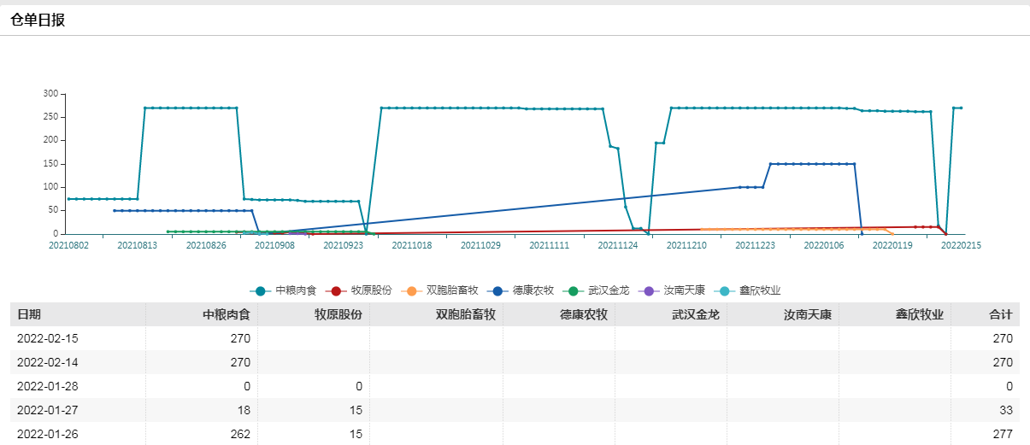Click 中粮肉食 value 18 in 2022-01-27 row
The height and width of the screenshot is (445, 1030).
click(x=244, y=410)
